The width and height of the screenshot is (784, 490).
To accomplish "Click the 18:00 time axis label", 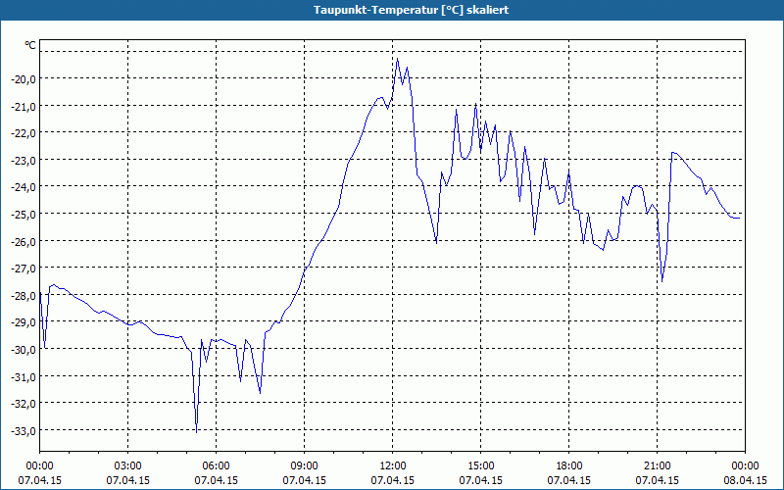I will point(569,466).
